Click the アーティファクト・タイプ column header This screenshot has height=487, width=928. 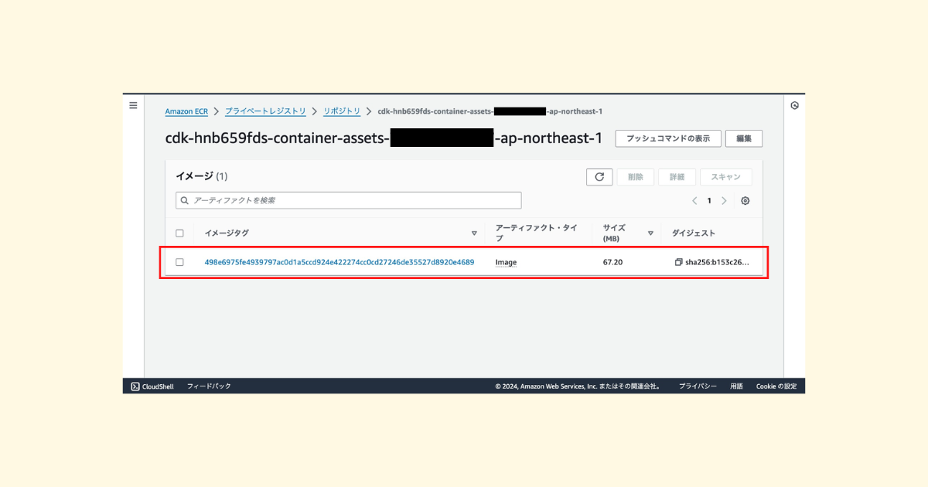537,233
